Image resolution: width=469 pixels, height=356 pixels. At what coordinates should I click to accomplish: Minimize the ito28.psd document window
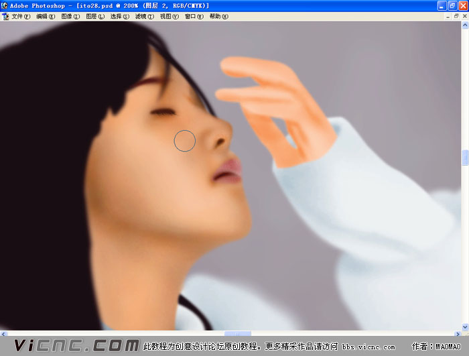(448, 17)
